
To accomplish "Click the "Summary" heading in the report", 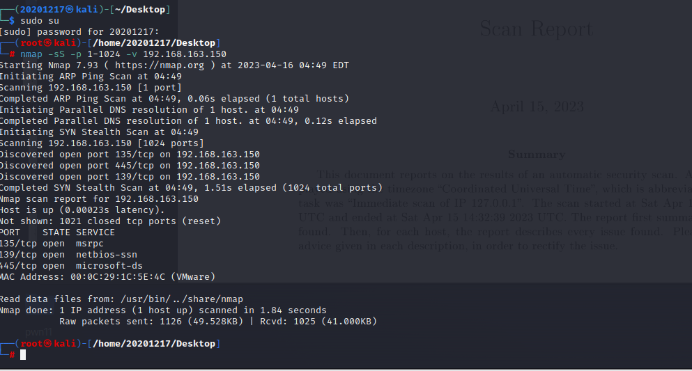I will coord(536,155).
